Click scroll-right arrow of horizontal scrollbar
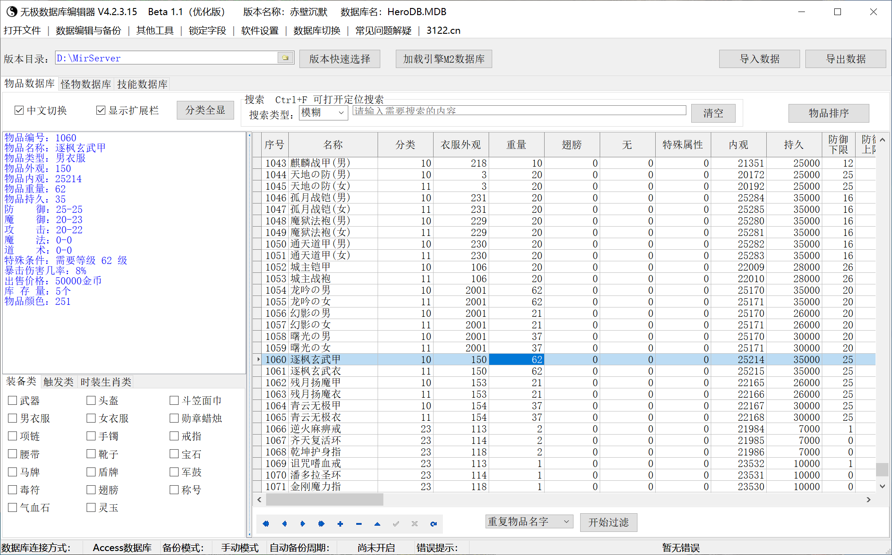The image size is (892, 555). pyautogui.click(x=868, y=499)
